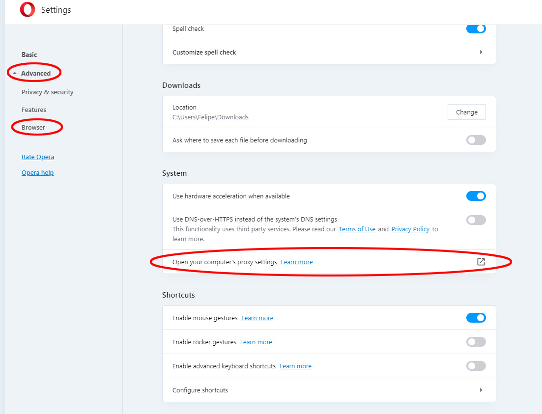Enable rocker gestures toggle

click(x=476, y=342)
